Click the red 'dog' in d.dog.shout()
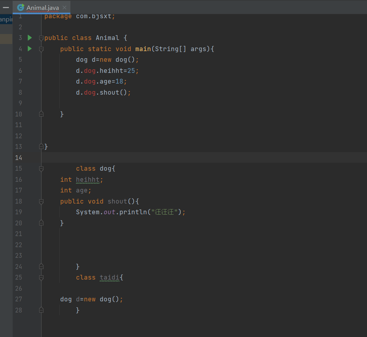 [x=90, y=93]
